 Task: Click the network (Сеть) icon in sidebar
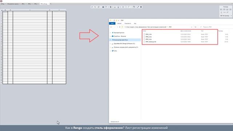tap(112, 51)
